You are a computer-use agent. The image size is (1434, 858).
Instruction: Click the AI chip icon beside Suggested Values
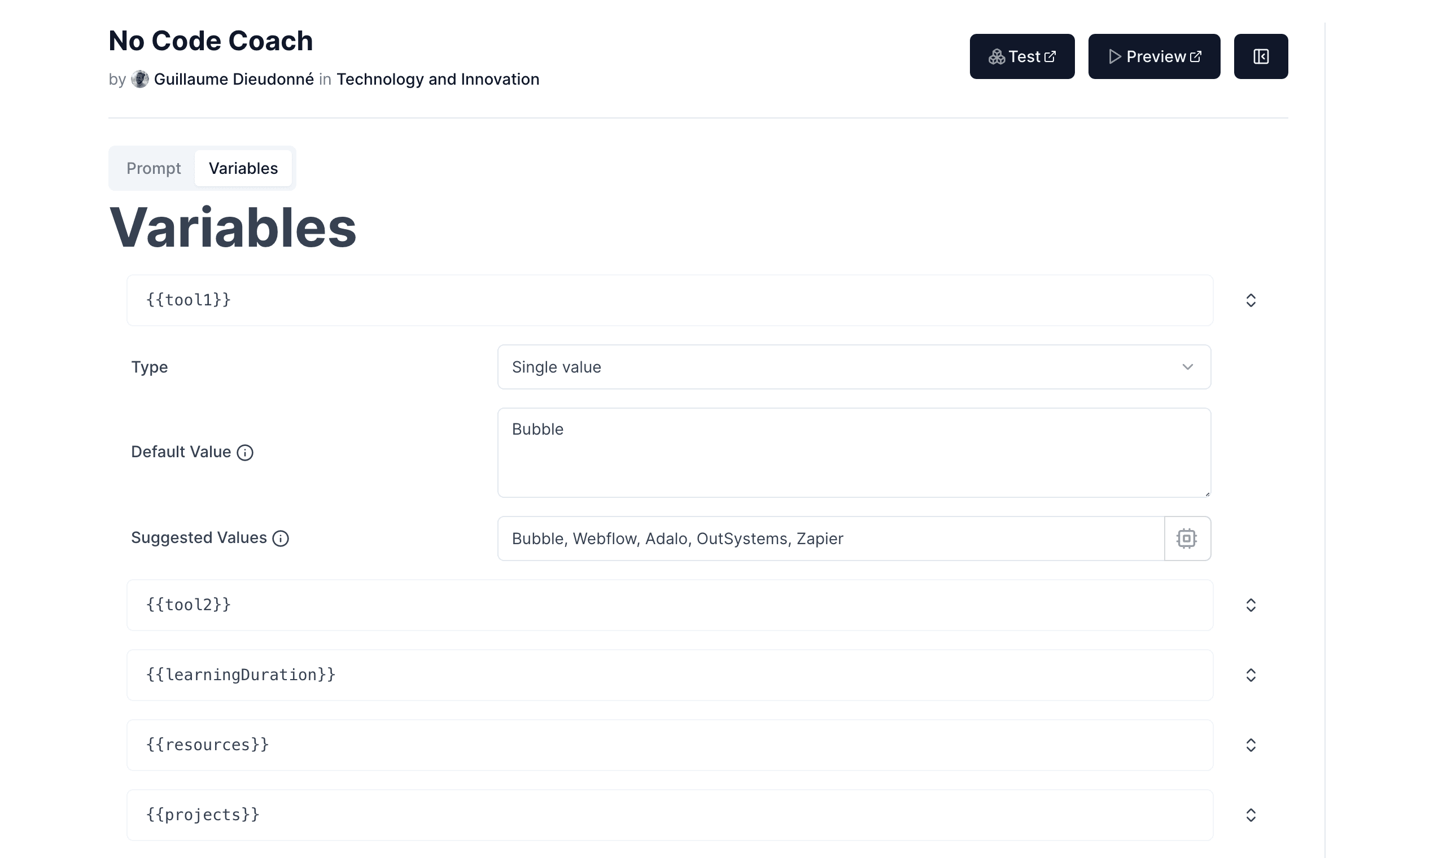point(1187,538)
